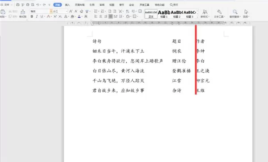Toggle bold formatting with the B icon
The width and height of the screenshot is (268, 162).
32,16
